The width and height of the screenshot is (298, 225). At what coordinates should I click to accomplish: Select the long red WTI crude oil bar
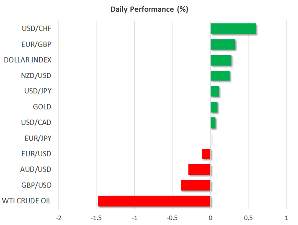(154, 201)
